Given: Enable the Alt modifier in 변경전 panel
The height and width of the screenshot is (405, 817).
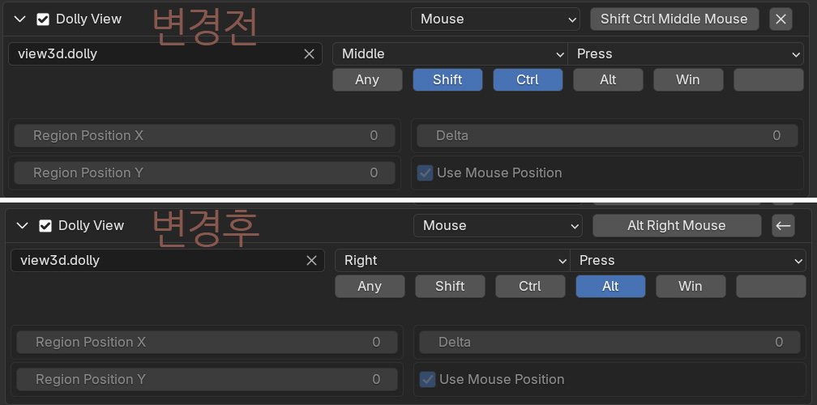Looking at the screenshot, I should (x=608, y=79).
